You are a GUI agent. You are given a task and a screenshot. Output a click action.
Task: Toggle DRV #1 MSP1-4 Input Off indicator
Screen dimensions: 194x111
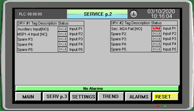(62, 34)
